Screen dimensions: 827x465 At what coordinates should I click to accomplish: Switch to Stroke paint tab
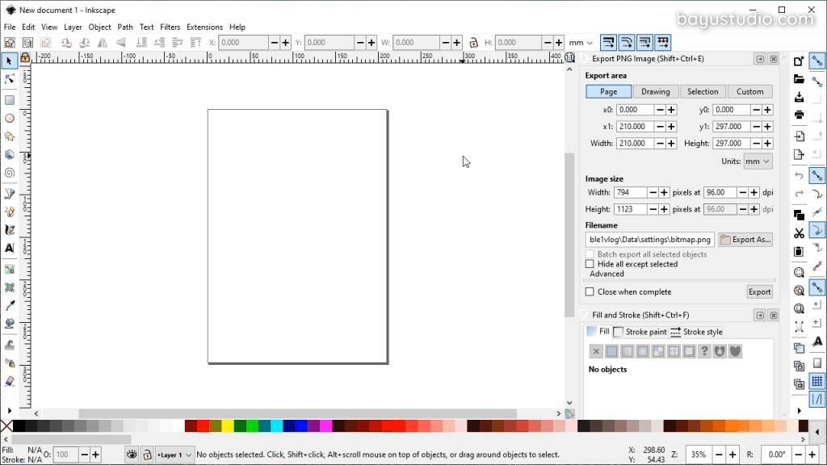click(x=640, y=332)
